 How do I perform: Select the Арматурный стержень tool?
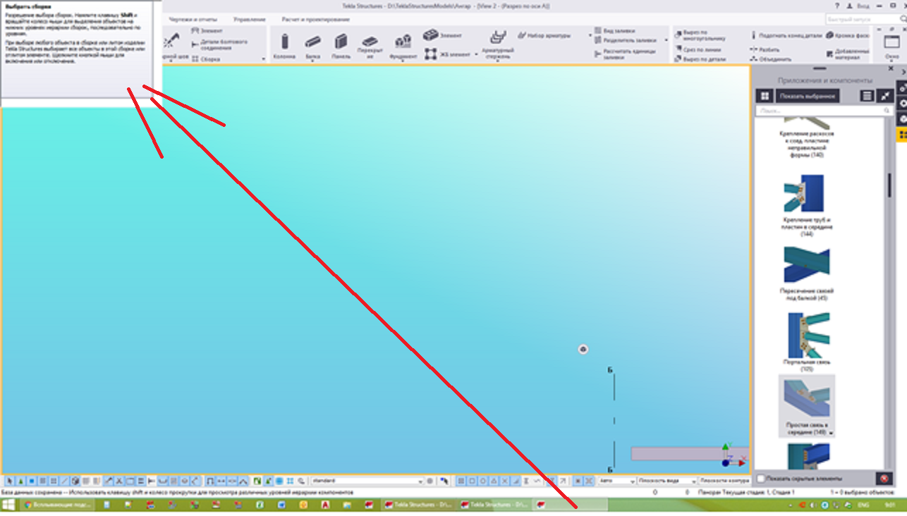pyautogui.click(x=498, y=45)
